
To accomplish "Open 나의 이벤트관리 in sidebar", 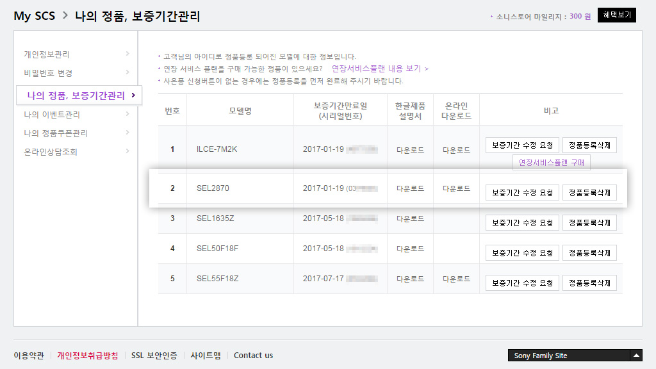I will click(x=52, y=115).
